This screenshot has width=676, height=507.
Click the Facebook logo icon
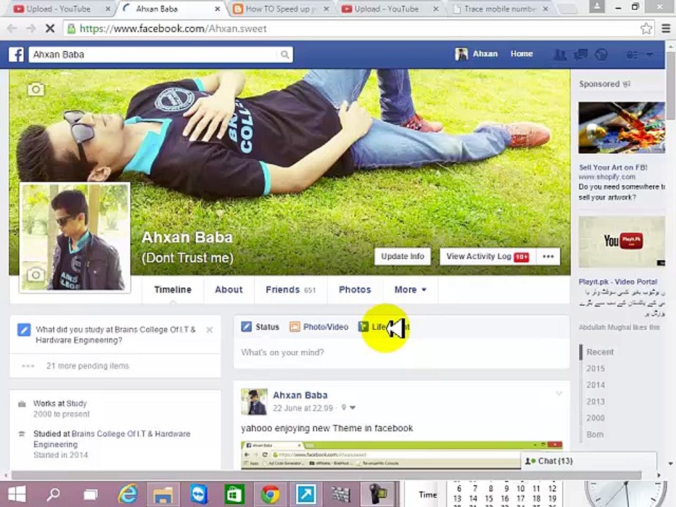point(16,55)
